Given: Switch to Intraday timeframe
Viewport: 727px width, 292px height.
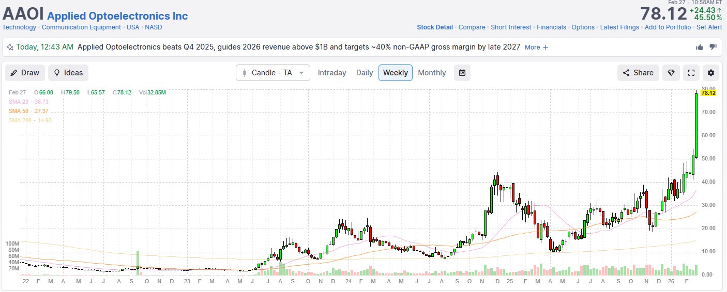Looking at the screenshot, I should 332,73.
